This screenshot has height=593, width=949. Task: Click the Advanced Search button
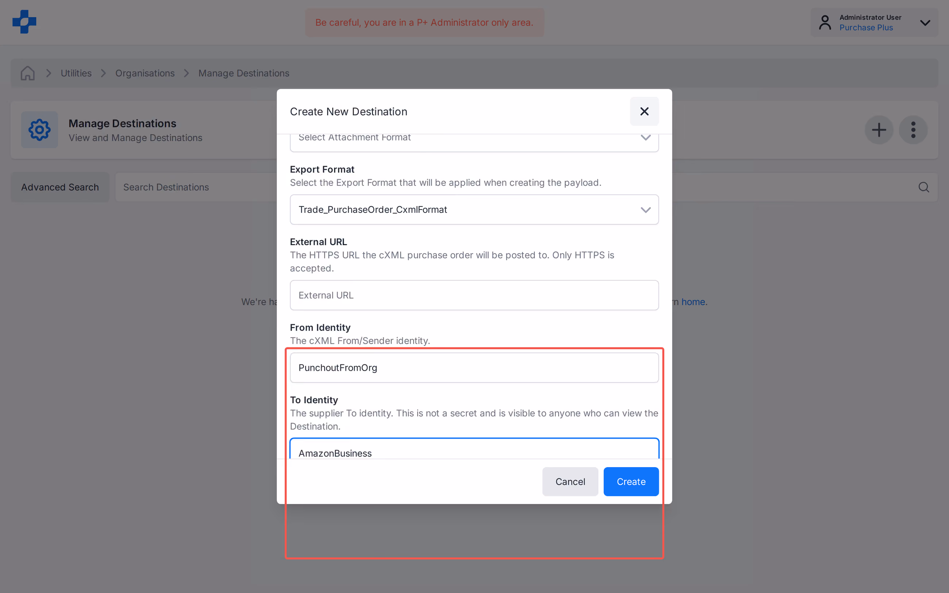click(60, 187)
